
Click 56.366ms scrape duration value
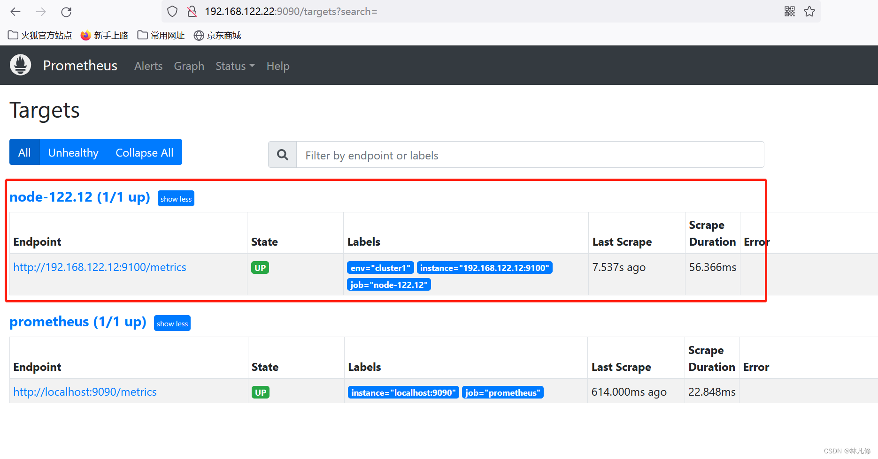click(713, 267)
